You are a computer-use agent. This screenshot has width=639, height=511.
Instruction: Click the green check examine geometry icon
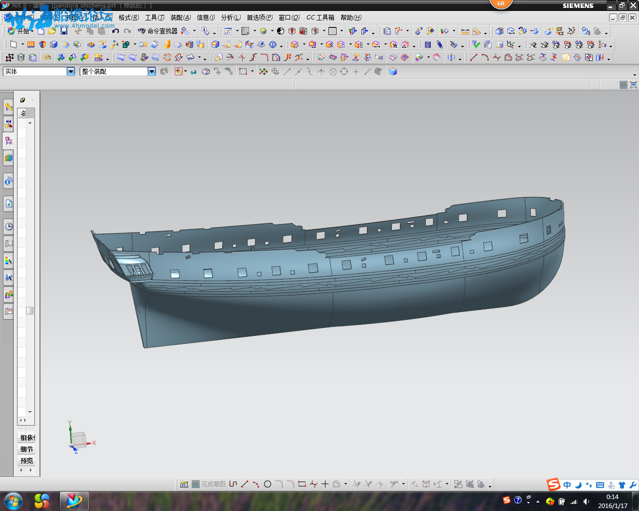pyautogui.click(x=476, y=44)
